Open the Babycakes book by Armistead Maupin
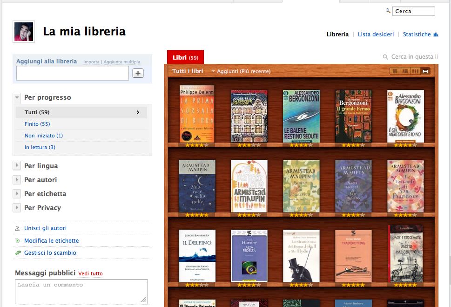 [x=249, y=186]
